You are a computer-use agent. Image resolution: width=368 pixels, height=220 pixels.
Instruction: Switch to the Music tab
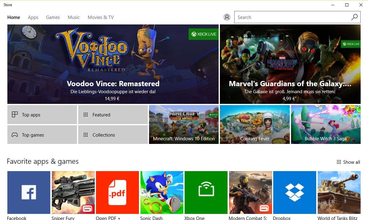(x=74, y=17)
